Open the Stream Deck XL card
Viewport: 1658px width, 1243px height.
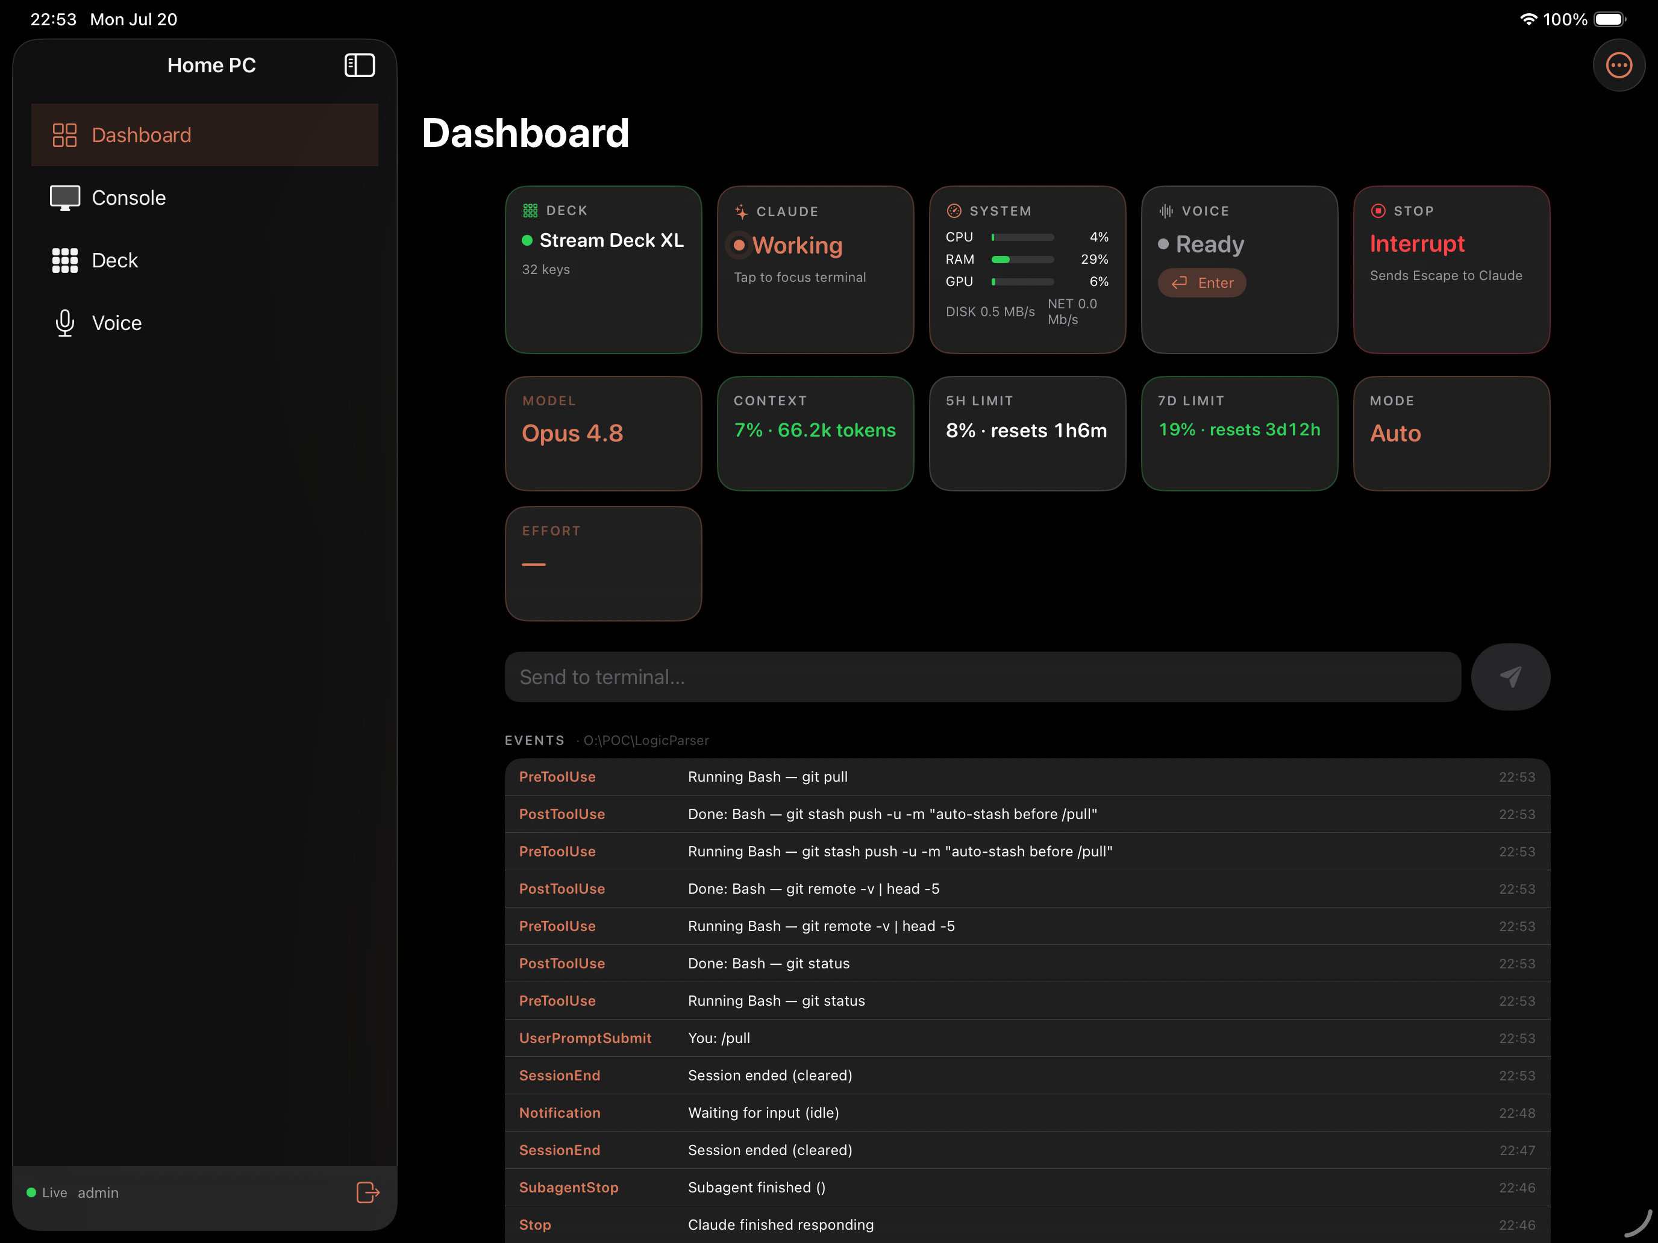[x=604, y=270]
